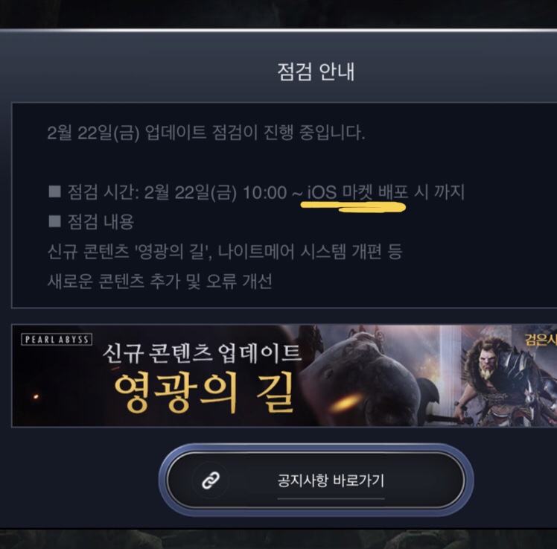
Task: Click the 점검 내용 heading text
Action: [x=101, y=221]
